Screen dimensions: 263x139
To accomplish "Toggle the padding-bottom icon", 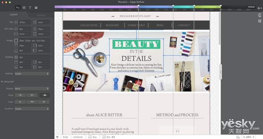I will pos(16,67).
